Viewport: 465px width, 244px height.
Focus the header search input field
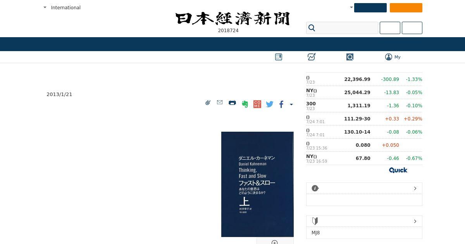pos(342,28)
